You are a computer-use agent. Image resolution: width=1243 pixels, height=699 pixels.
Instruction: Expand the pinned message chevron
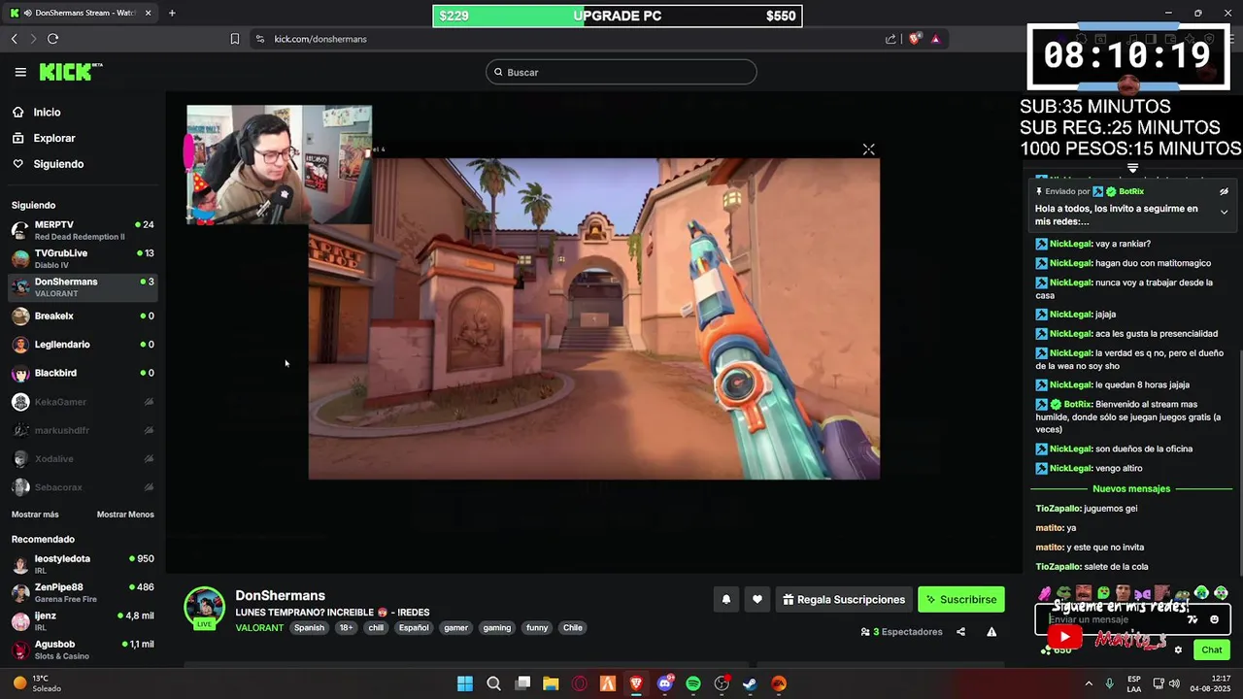[x=1224, y=212]
